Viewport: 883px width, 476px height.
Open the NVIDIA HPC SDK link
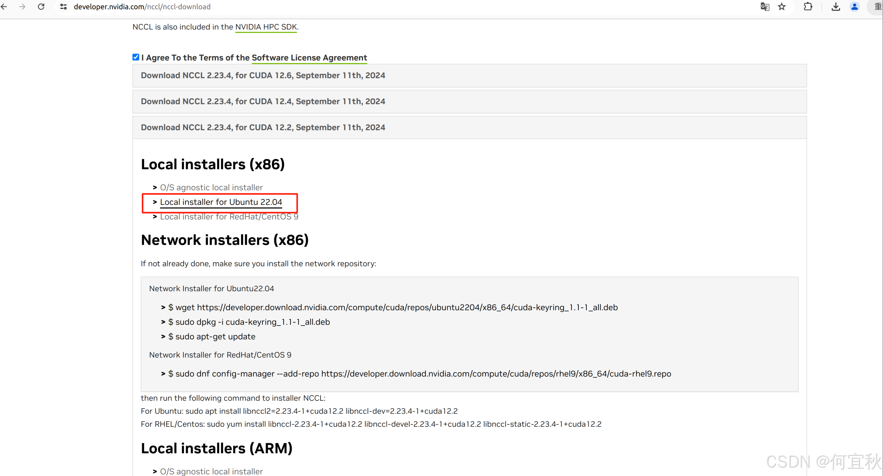[266, 27]
